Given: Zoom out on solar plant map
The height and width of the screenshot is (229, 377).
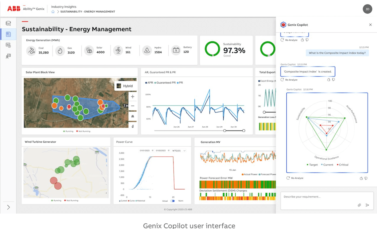Looking at the screenshot, I should [x=133, y=106].
